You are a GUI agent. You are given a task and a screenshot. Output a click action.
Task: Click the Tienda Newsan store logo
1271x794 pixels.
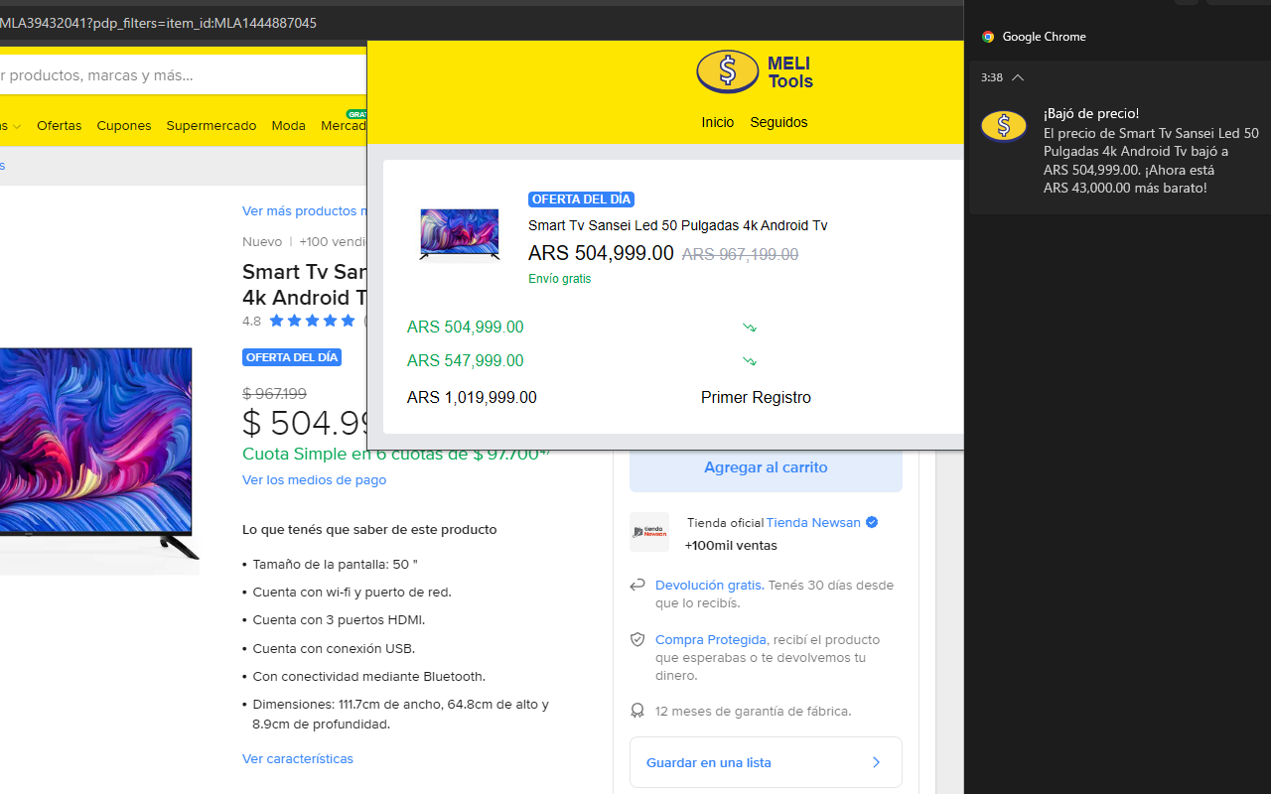(x=649, y=532)
